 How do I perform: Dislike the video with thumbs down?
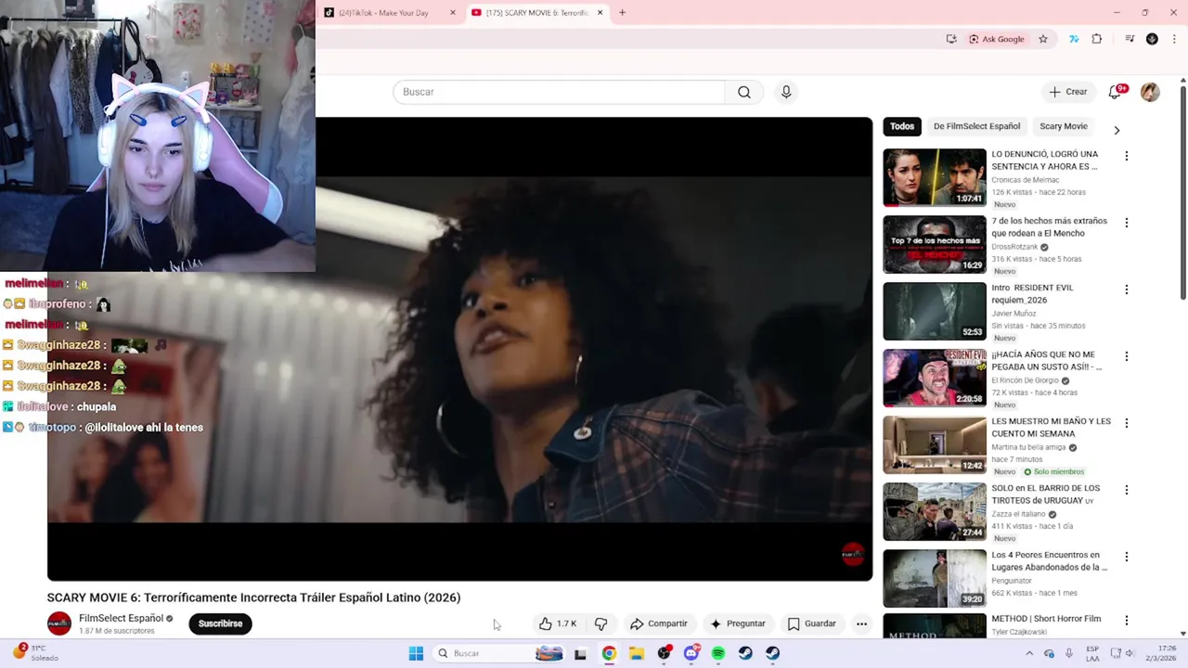click(x=600, y=623)
